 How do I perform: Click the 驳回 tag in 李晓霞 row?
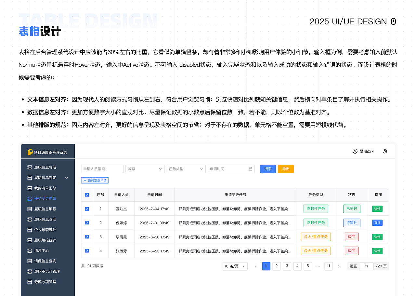(352, 237)
